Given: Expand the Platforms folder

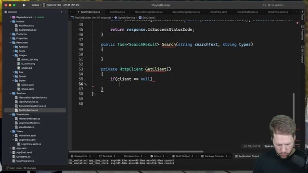Looking at the screenshot, I should [11, 34].
